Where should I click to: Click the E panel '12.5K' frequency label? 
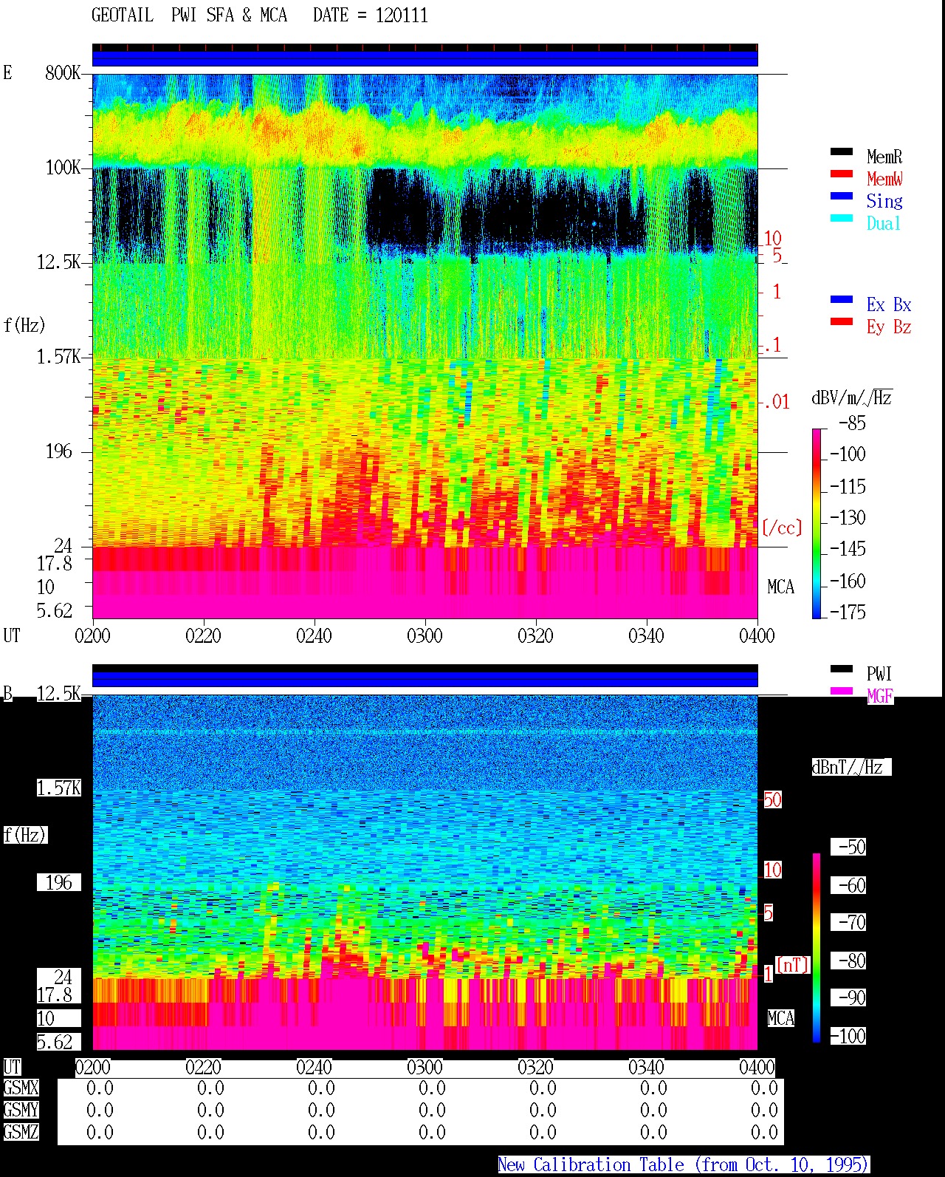59,262
